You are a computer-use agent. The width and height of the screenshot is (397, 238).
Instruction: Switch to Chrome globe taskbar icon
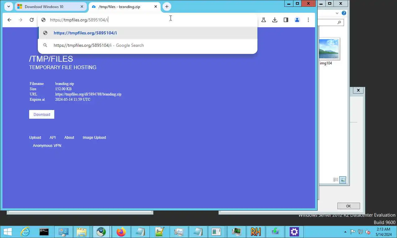101,232
